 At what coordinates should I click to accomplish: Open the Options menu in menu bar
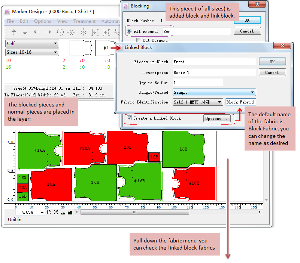pos(43,21)
